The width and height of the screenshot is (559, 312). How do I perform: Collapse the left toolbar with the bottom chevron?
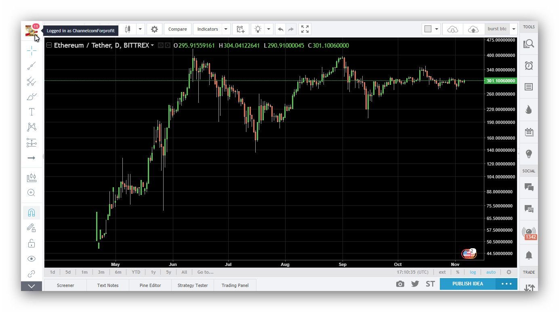[x=32, y=286]
